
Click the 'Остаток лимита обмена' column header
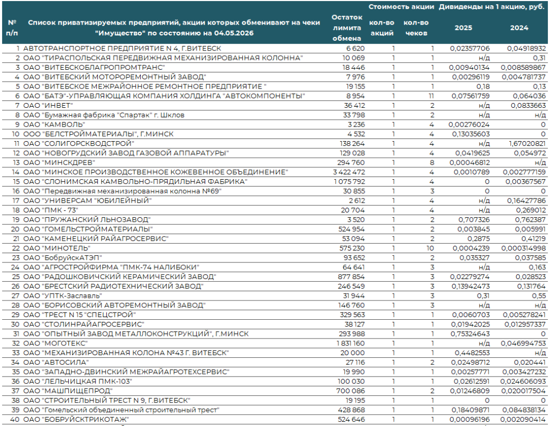click(346, 28)
